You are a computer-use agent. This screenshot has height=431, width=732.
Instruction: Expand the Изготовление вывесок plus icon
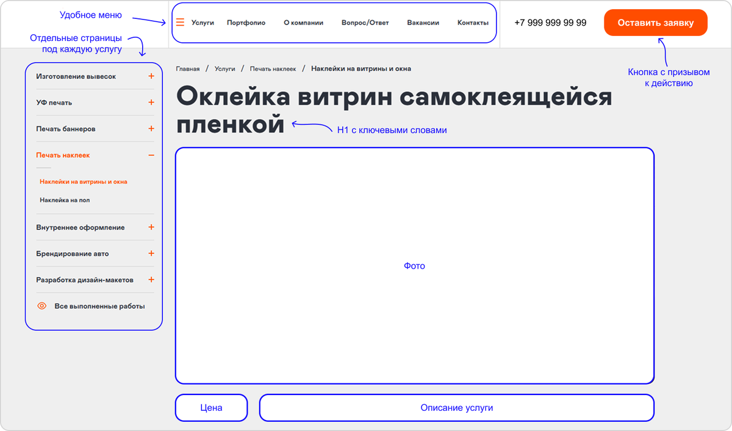151,76
